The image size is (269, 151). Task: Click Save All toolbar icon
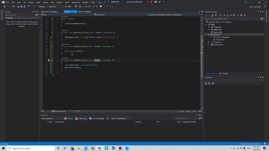(24, 7)
